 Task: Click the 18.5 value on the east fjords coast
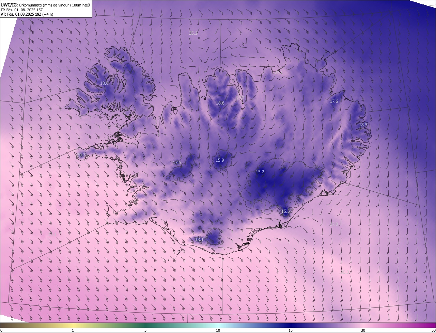363,125
